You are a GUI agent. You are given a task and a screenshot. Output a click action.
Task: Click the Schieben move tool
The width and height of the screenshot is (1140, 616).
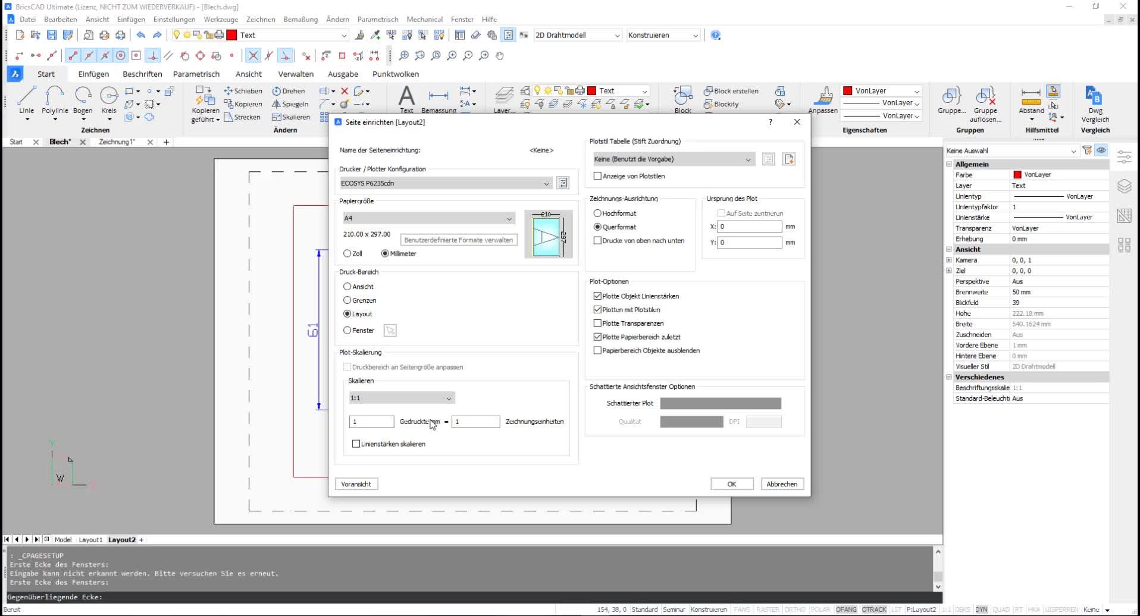point(243,91)
